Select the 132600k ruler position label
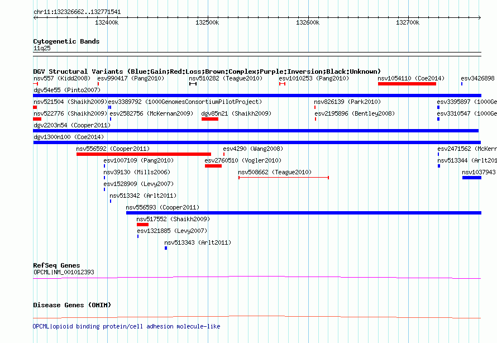 pos(308,22)
